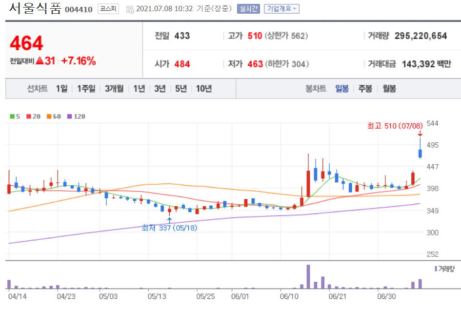Click the 고가 value 510

coord(255,36)
